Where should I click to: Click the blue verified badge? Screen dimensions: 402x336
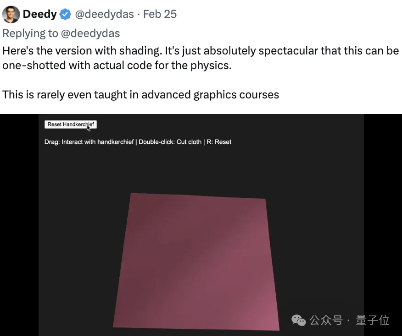coord(66,14)
